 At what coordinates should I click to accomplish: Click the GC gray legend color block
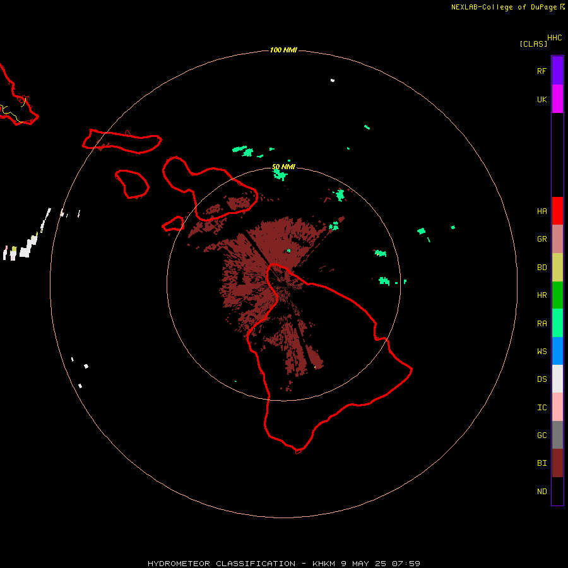(x=557, y=435)
